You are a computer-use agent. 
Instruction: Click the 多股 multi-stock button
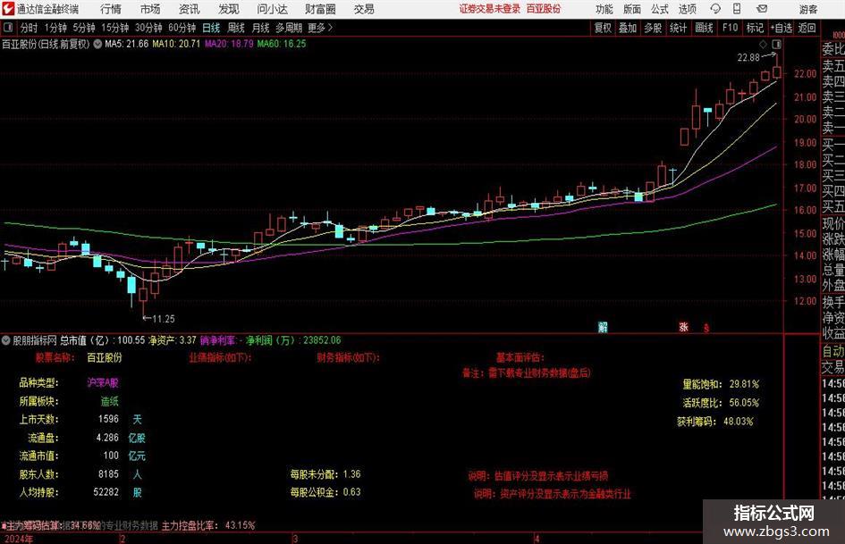pos(653,28)
